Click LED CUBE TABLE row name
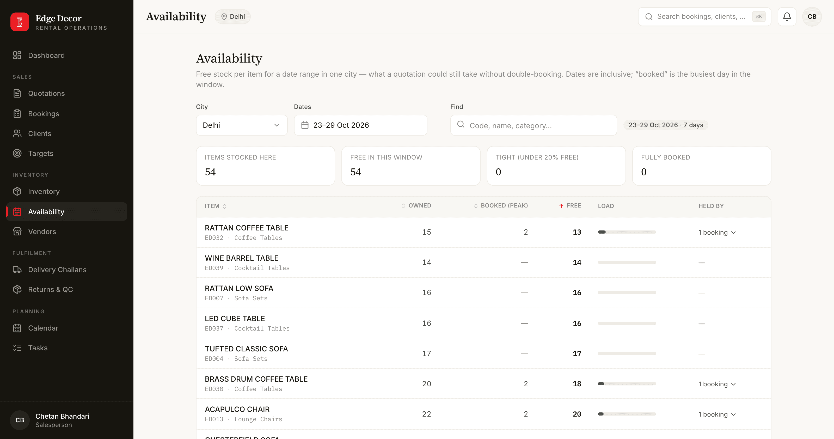The height and width of the screenshot is (439, 834). coord(235,319)
